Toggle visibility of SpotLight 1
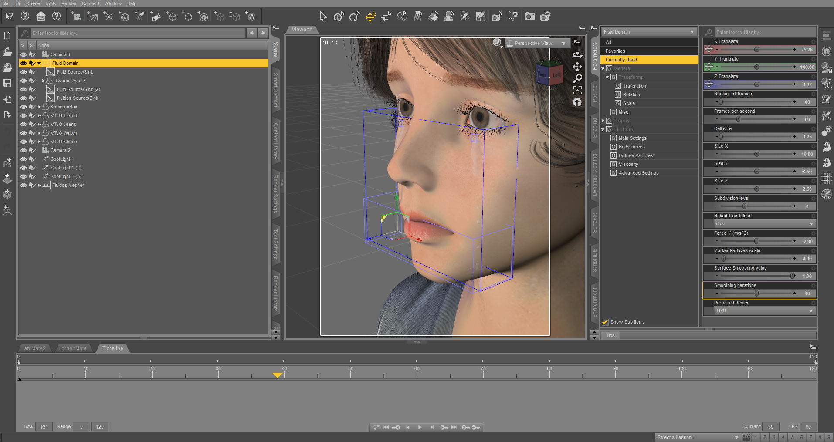 24,159
